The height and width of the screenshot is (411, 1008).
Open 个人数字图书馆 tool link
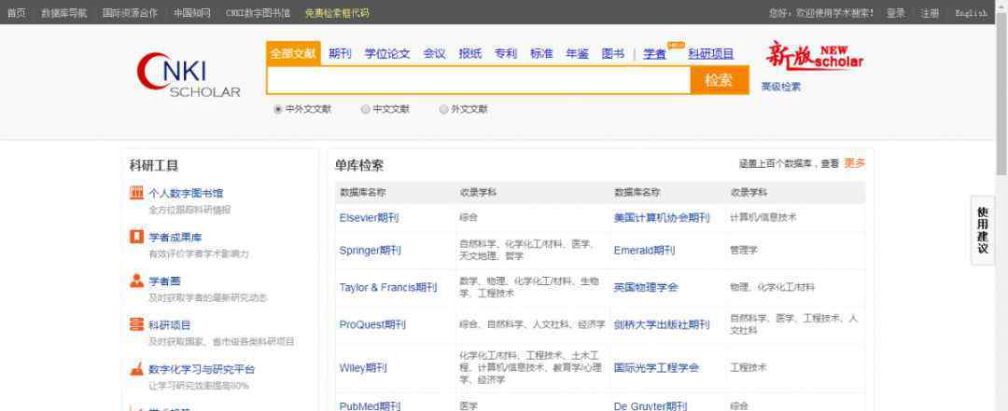tap(187, 193)
